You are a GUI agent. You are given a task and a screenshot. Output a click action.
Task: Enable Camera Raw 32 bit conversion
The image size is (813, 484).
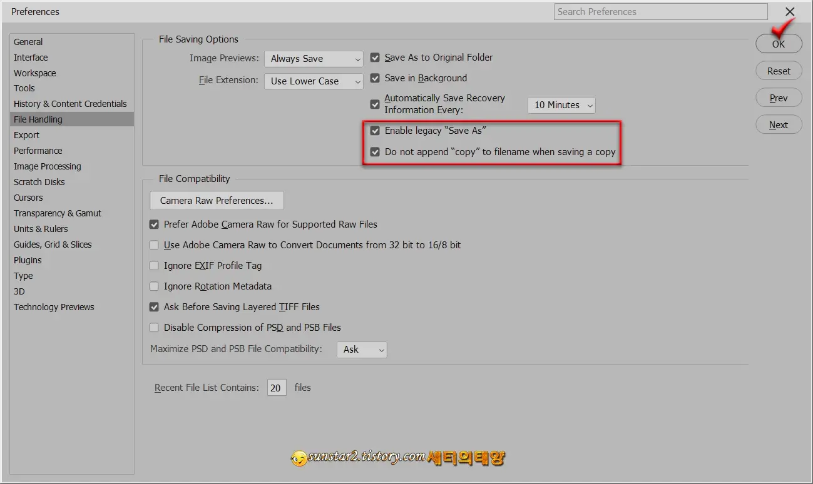[x=154, y=245]
